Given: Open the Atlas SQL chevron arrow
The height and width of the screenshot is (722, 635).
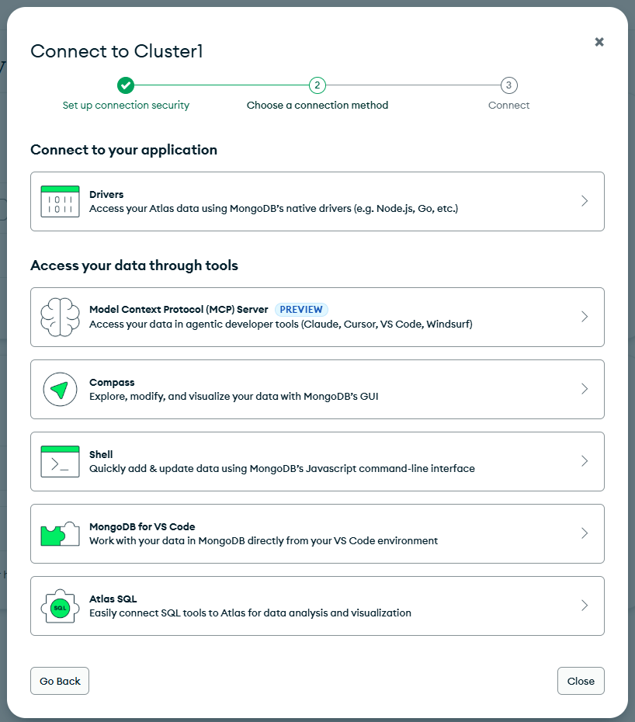Looking at the screenshot, I should point(585,606).
